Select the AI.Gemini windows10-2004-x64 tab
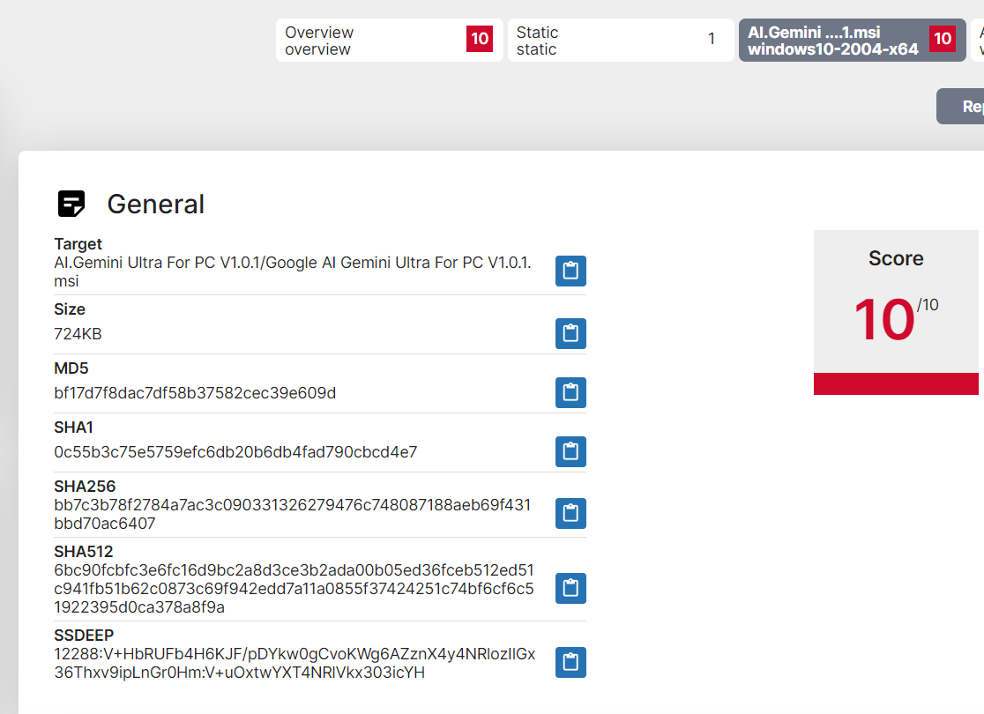984x714 pixels. coord(853,41)
